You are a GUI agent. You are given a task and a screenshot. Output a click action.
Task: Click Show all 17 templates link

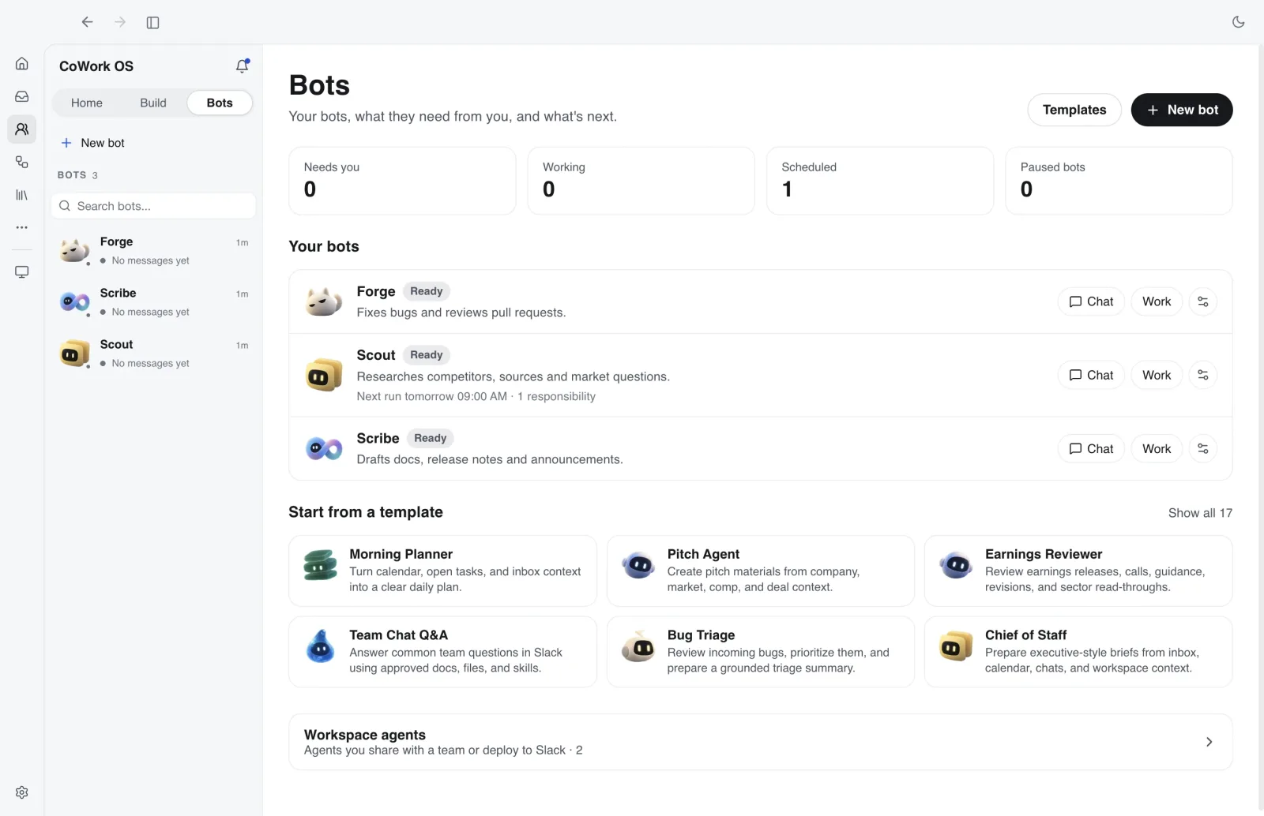tap(1200, 513)
